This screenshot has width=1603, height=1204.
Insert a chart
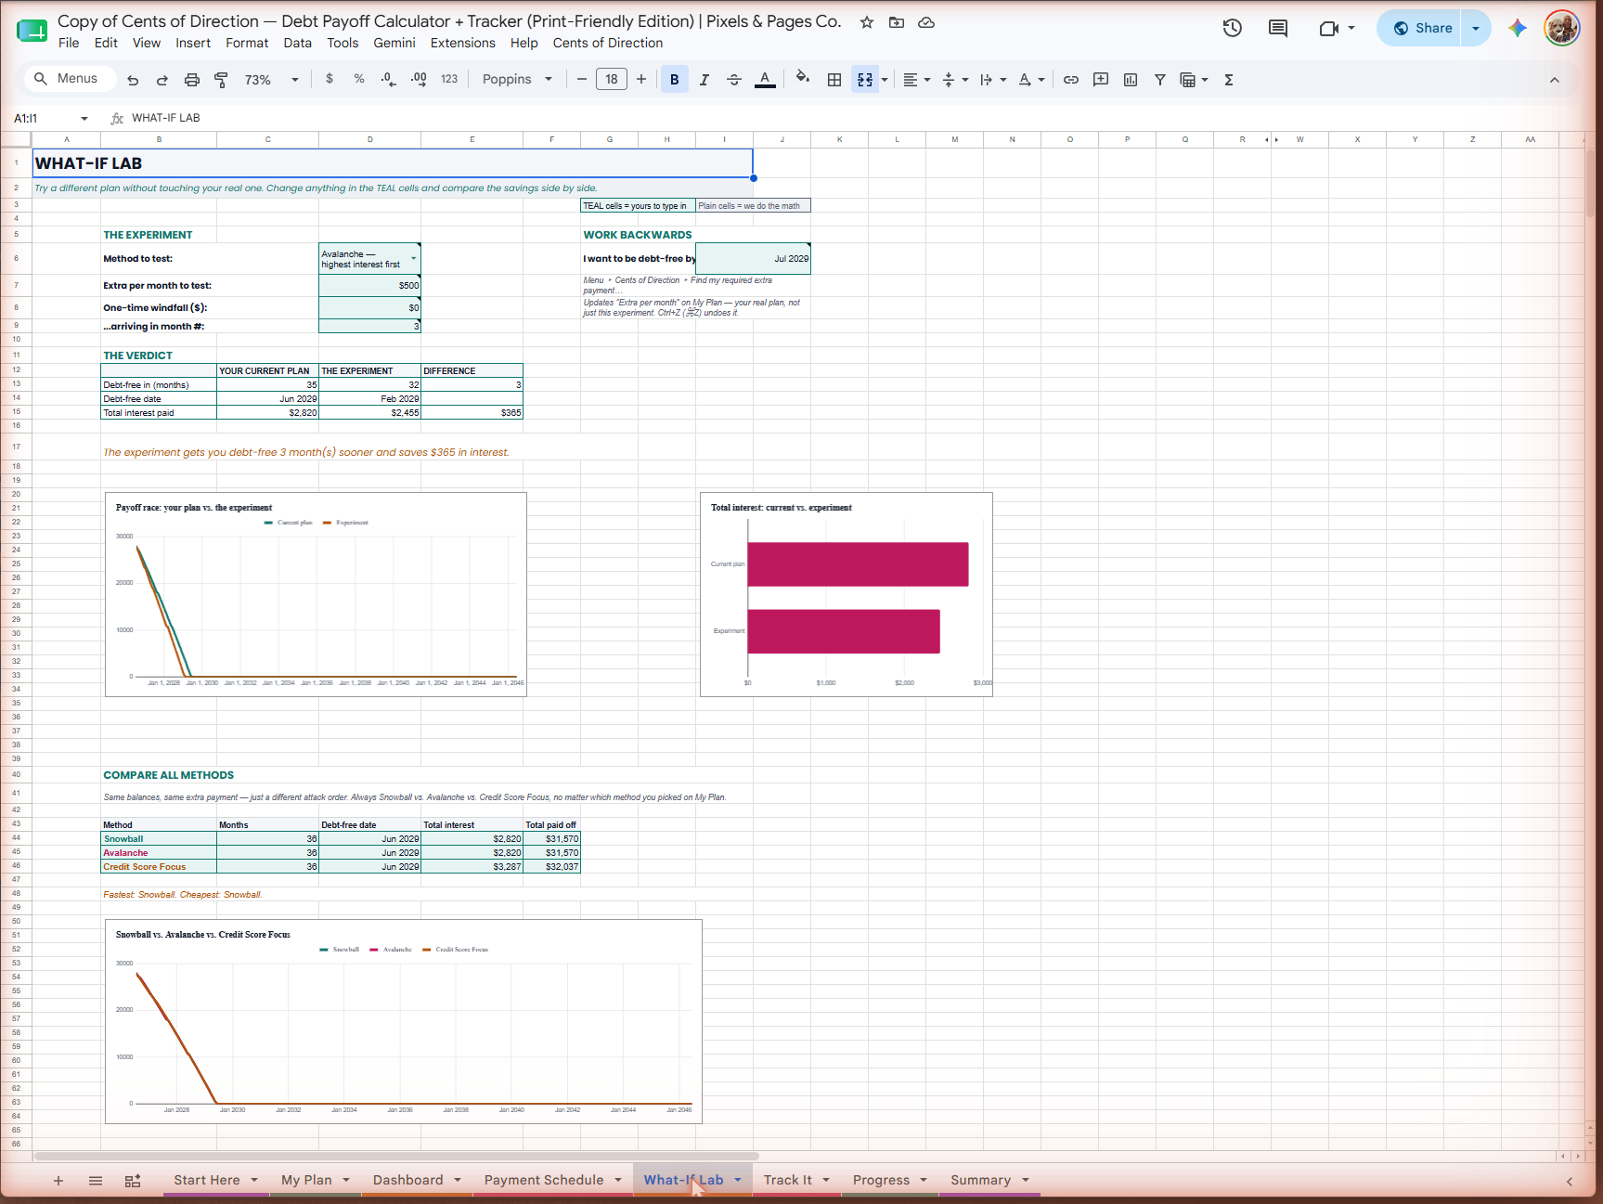[1131, 80]
